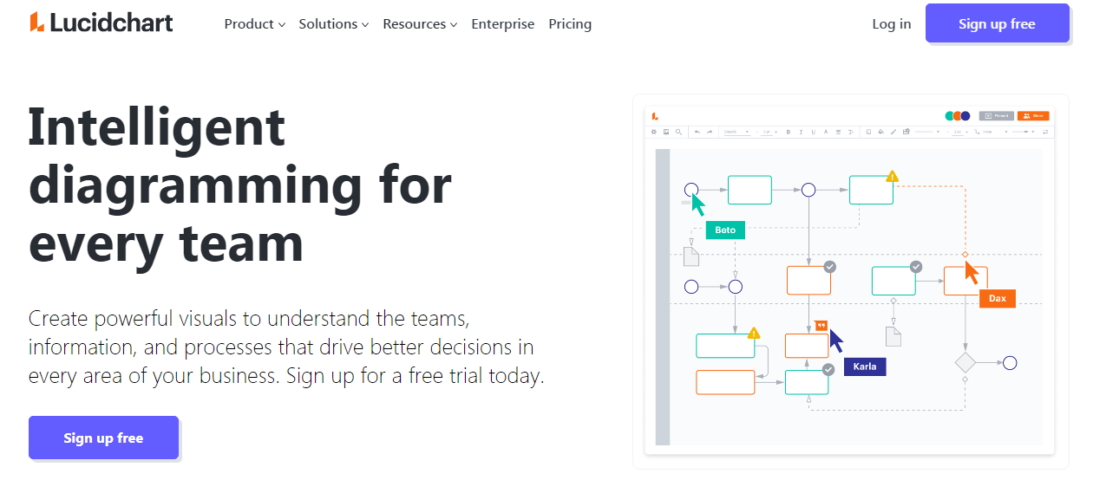Expand the Product dropdown menu
Image resolution: width=1093 pixels, height=480 pixels.
(x=254, y=24)
